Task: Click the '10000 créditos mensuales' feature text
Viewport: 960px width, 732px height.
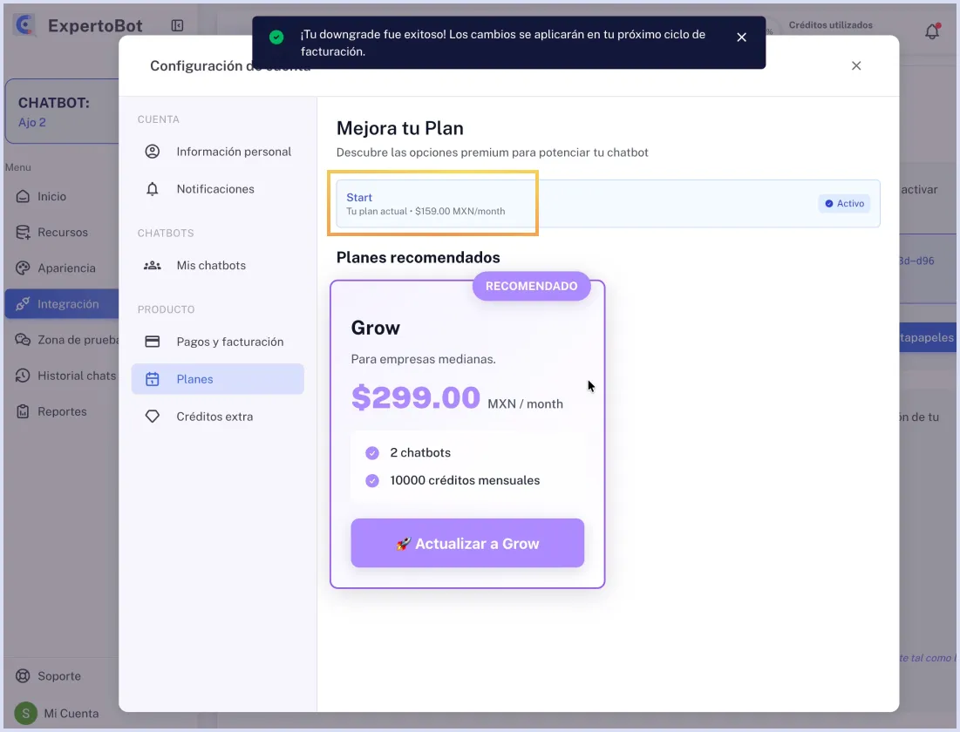Action: pos(465,480)
